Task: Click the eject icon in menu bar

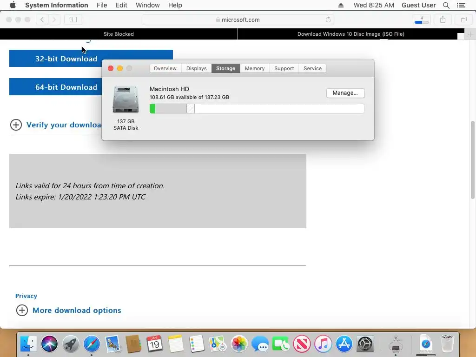Action: click(341, 5)
